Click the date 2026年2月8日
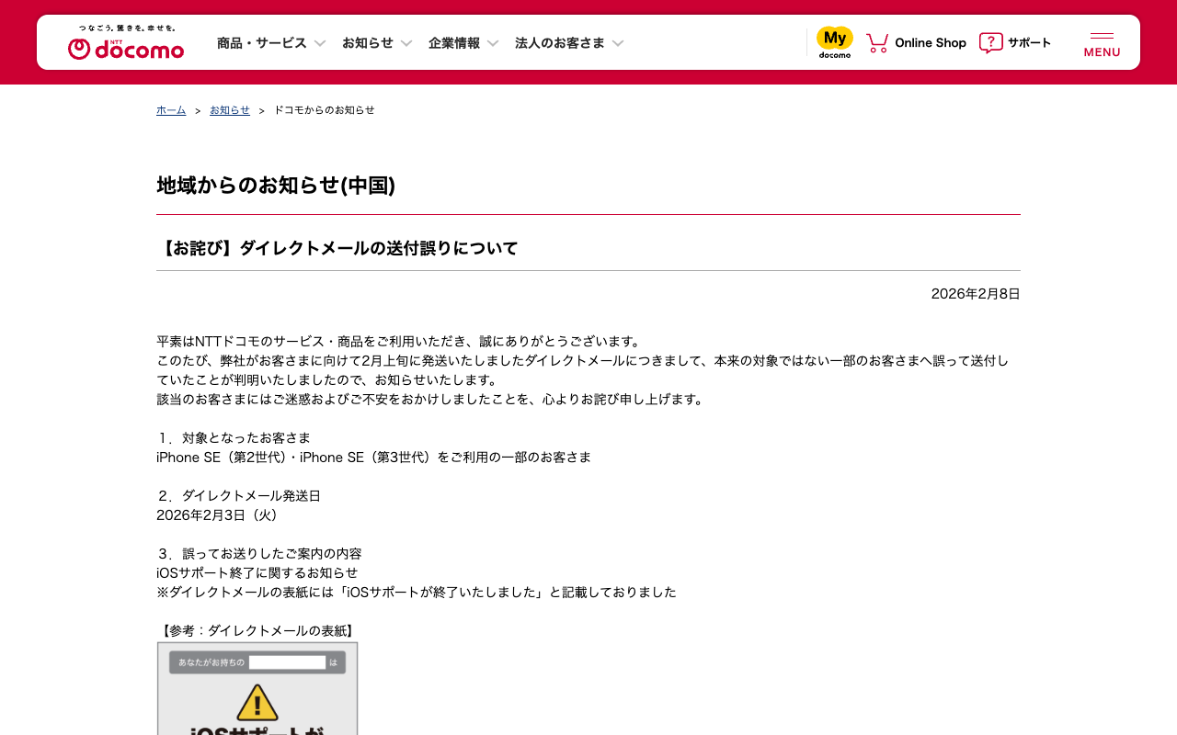The image size is (1177, 735). pos(976,294)
